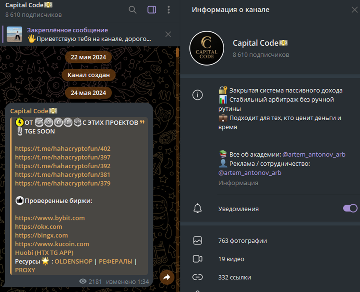Click the Capital Code channel avatar
This screenshot has width=360, height=292.
206,48
